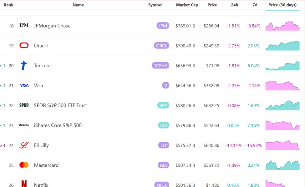Image resolution: width=305 pixels, height=187 pixels.
Task: Click the Netflix N logo
Action: click(x=24, y=184)
